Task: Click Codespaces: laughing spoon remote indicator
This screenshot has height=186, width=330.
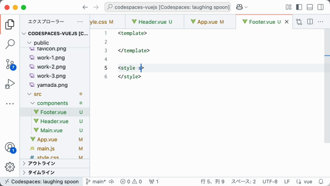Action: coord(42,181)
